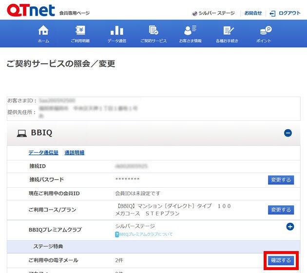
Task: Click the Home house icon
Action: click(43, 31)
